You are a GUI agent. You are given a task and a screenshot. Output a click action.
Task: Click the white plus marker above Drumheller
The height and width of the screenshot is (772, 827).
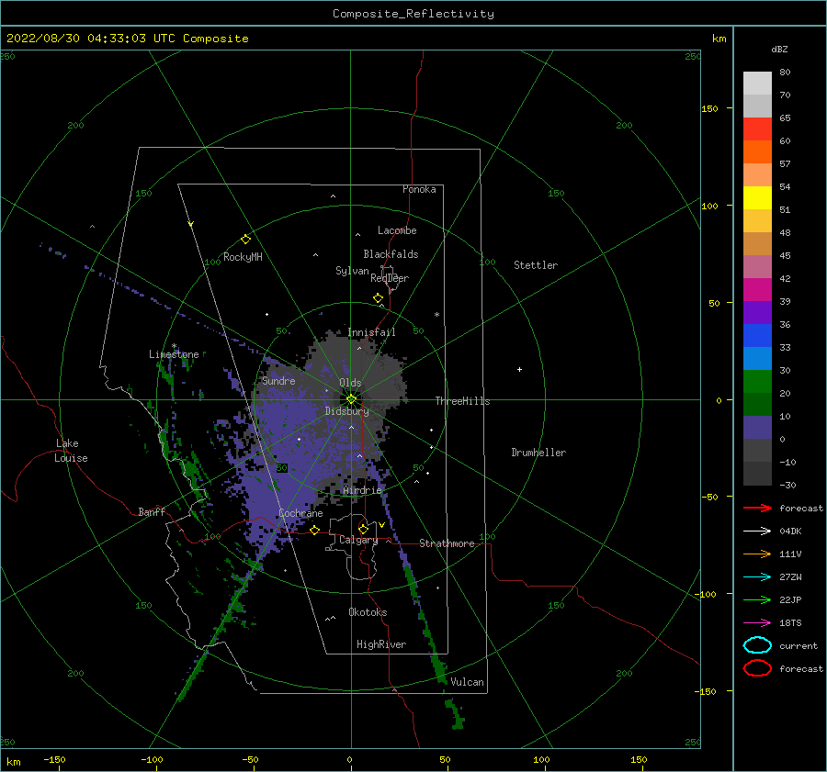tap(519, 369)
